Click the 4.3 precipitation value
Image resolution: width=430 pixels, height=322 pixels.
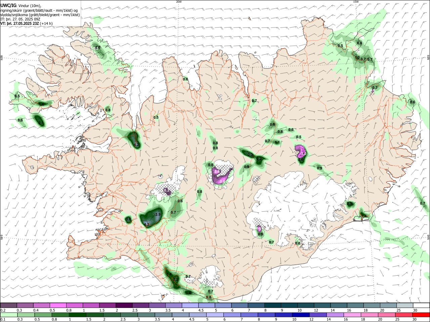point(146,224)
